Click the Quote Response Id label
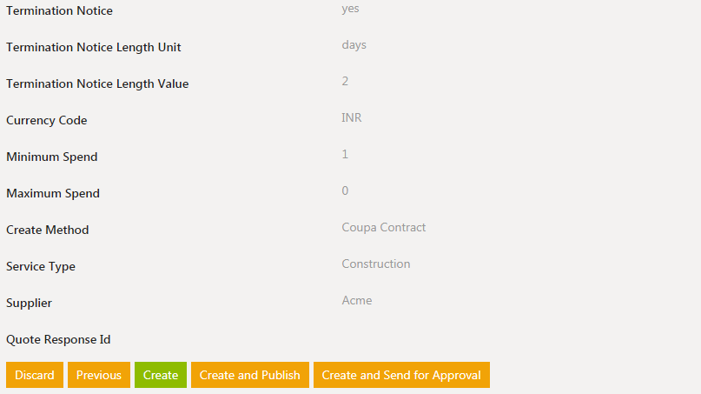 pos(58,340)
